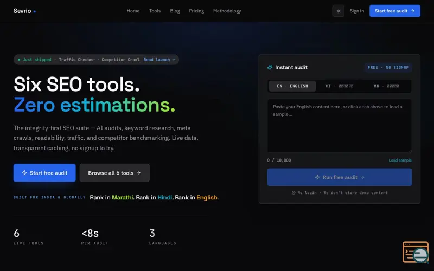Click hero Start free audit button
Viewport: 434px width, 271px height.
(x=44, y=173)
